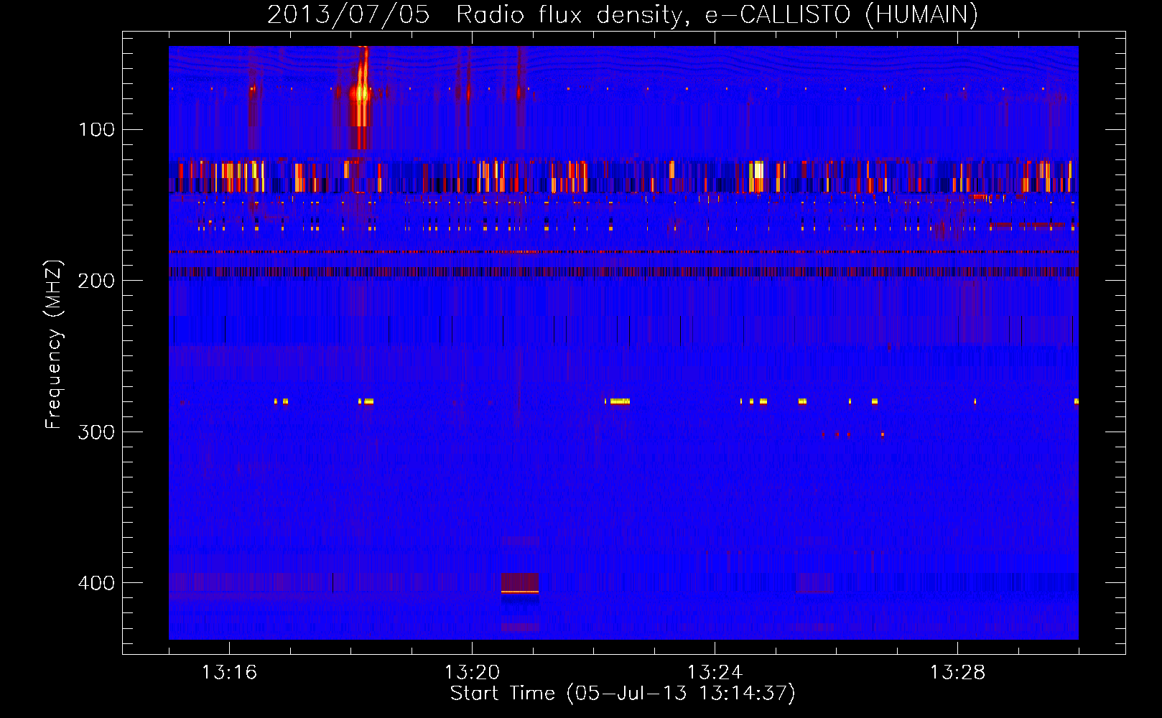Click the 13:20 time tick label

472,673
